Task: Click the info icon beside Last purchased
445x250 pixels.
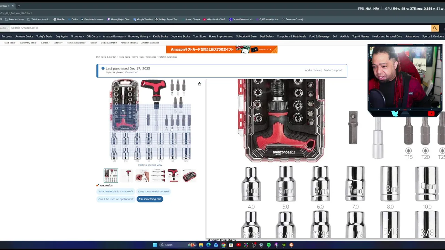Action: [x=103, y=68]
